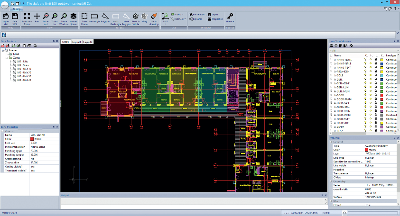Select zone L00 - Lifts

coord(22,62)
